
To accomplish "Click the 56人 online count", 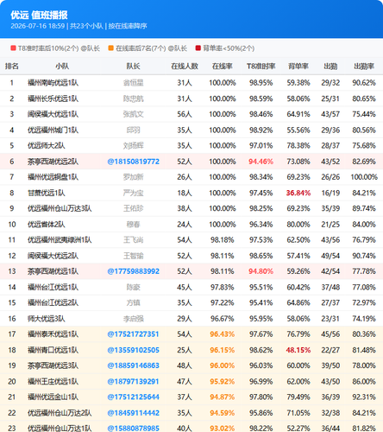I will coord(185,114).
